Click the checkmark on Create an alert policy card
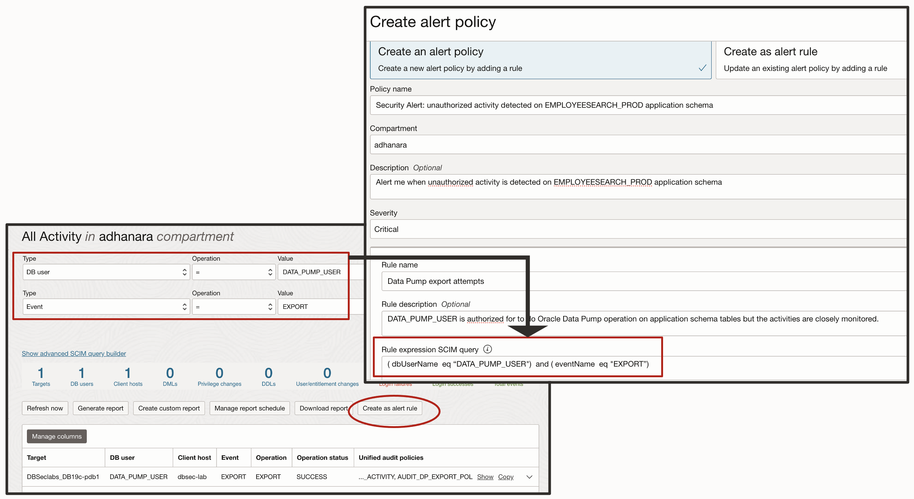Viewport: 914px width, 499px height. (702, 68)
